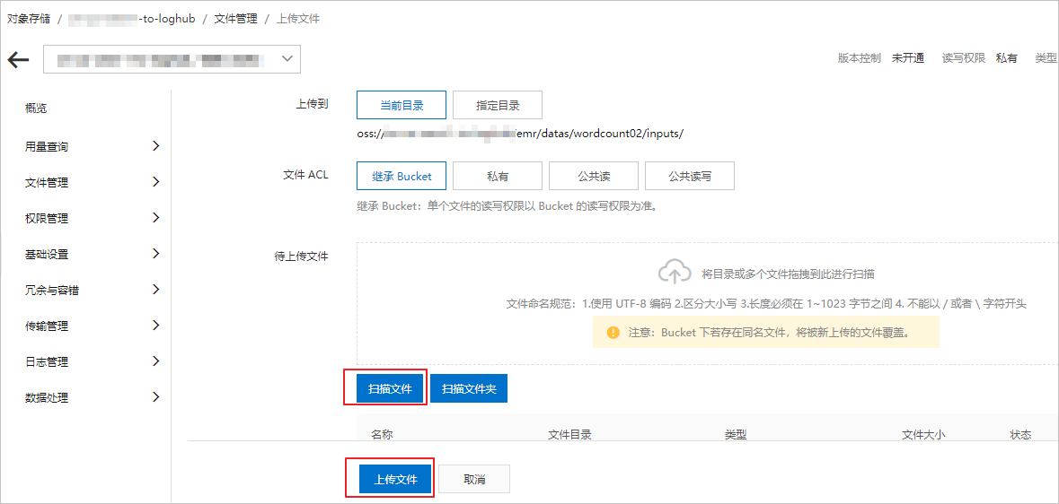Image resolution: width=1059 pixels, height=504 pixels.
Task: Open 文件管理 sidebar menu item
Action: pos(46,182)
